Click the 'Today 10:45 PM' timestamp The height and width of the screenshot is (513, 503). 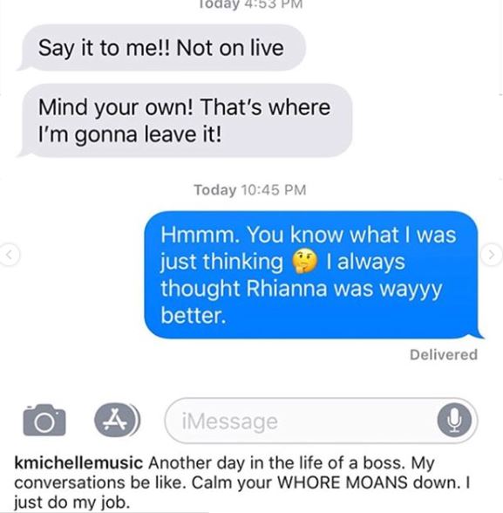pos(250,190)
